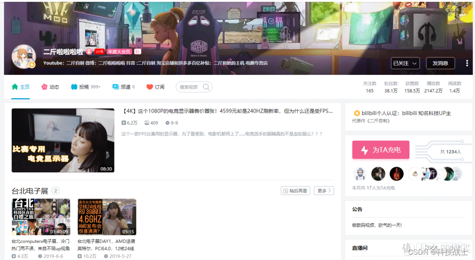Click the second dark charger avatar
Viewport: 475px width, 260px height.
tap(378, 174)
